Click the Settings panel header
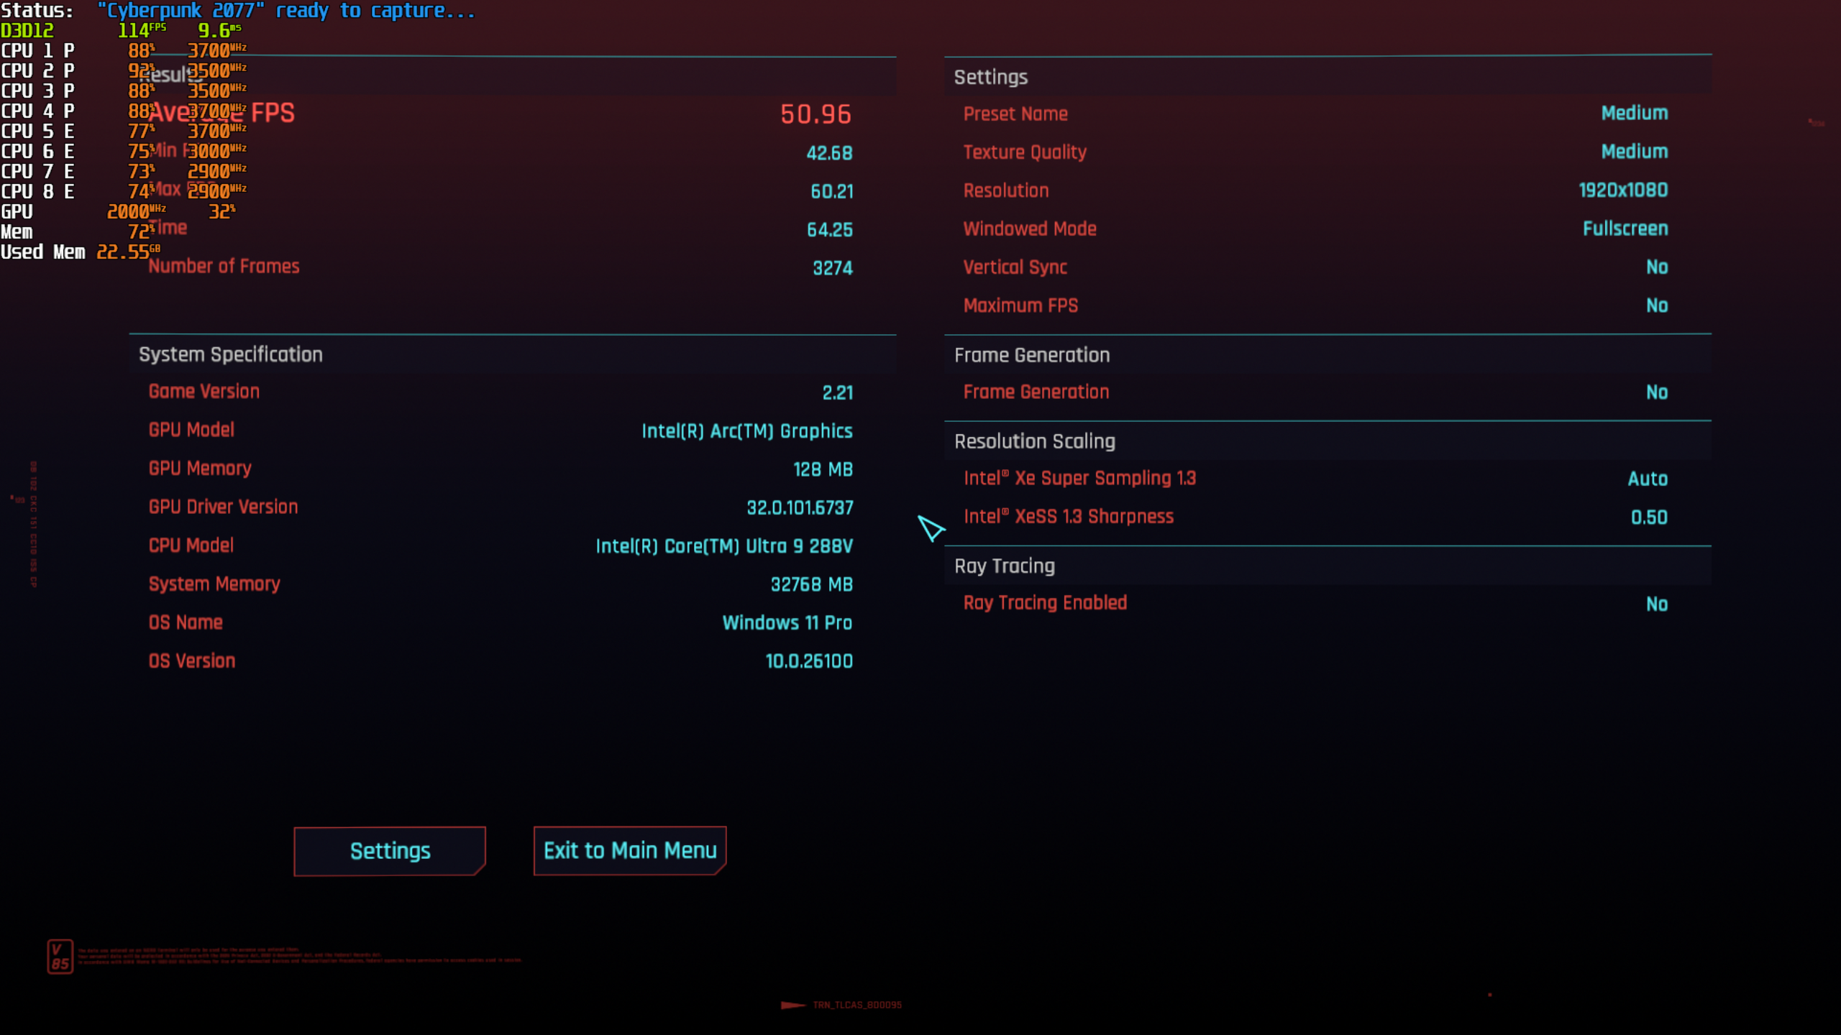 [x=990, y=77]
